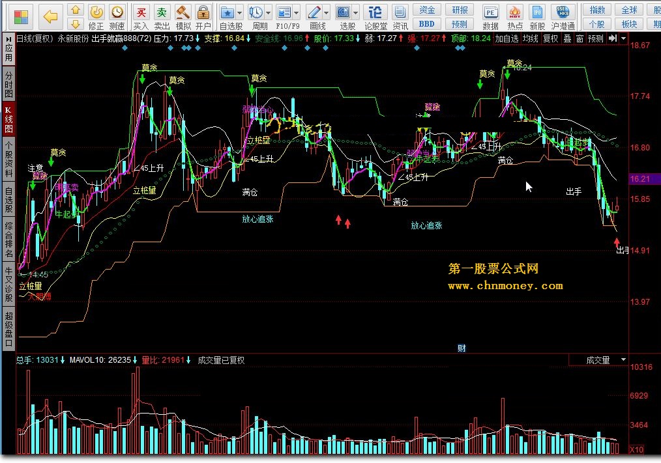Open the 自选股 sidebar tab

click(8, 199)
